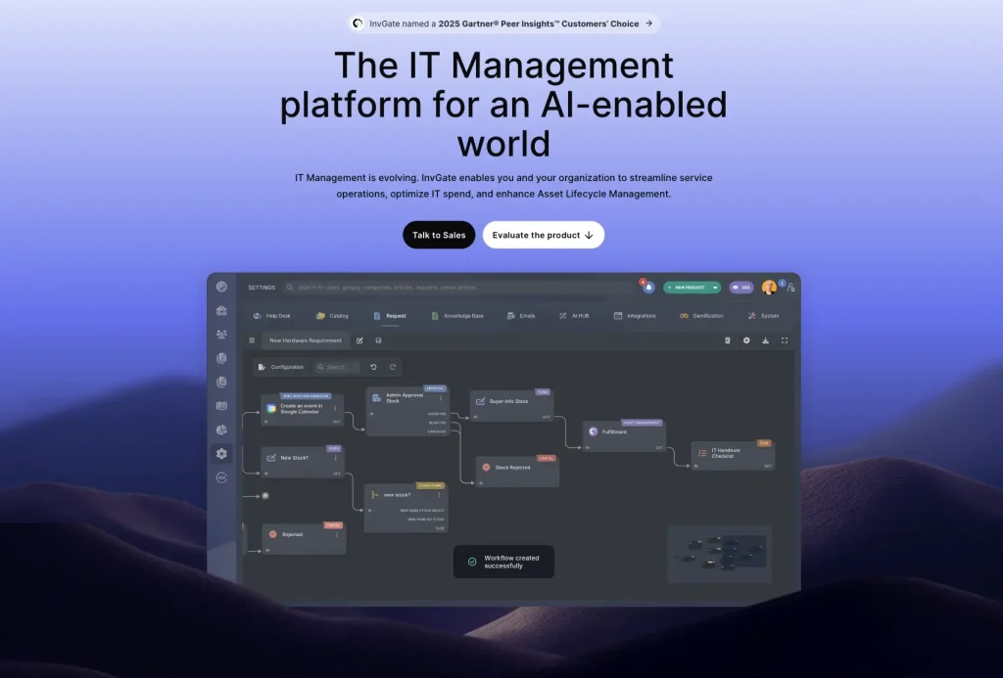Select the Create an event in Google Calendar node
Screen dimensions: 1003x678
pos(302,410)
